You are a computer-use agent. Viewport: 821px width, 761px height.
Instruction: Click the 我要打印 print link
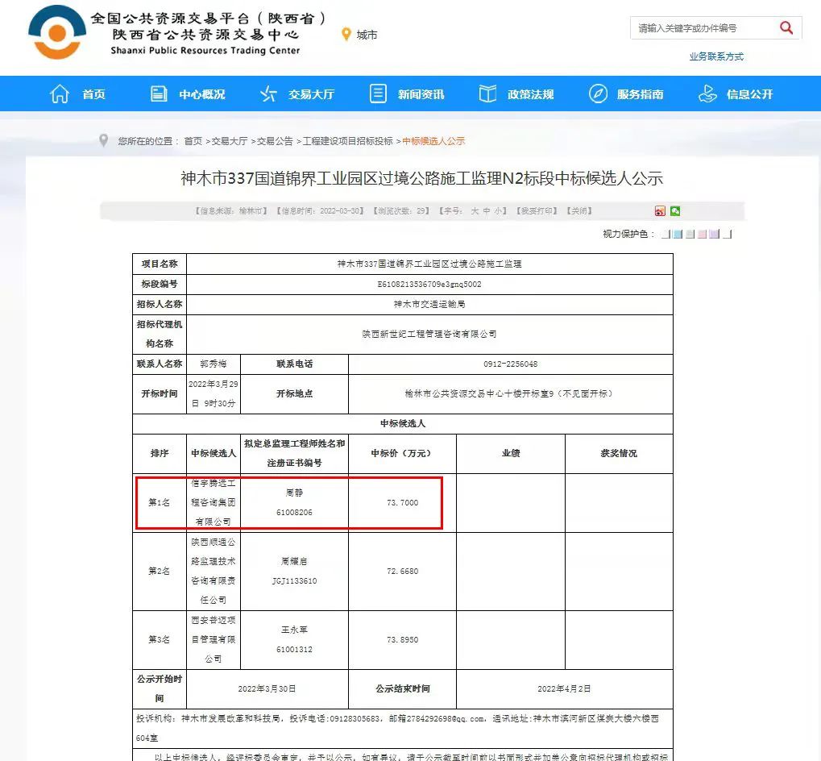[x=537, y=211]
